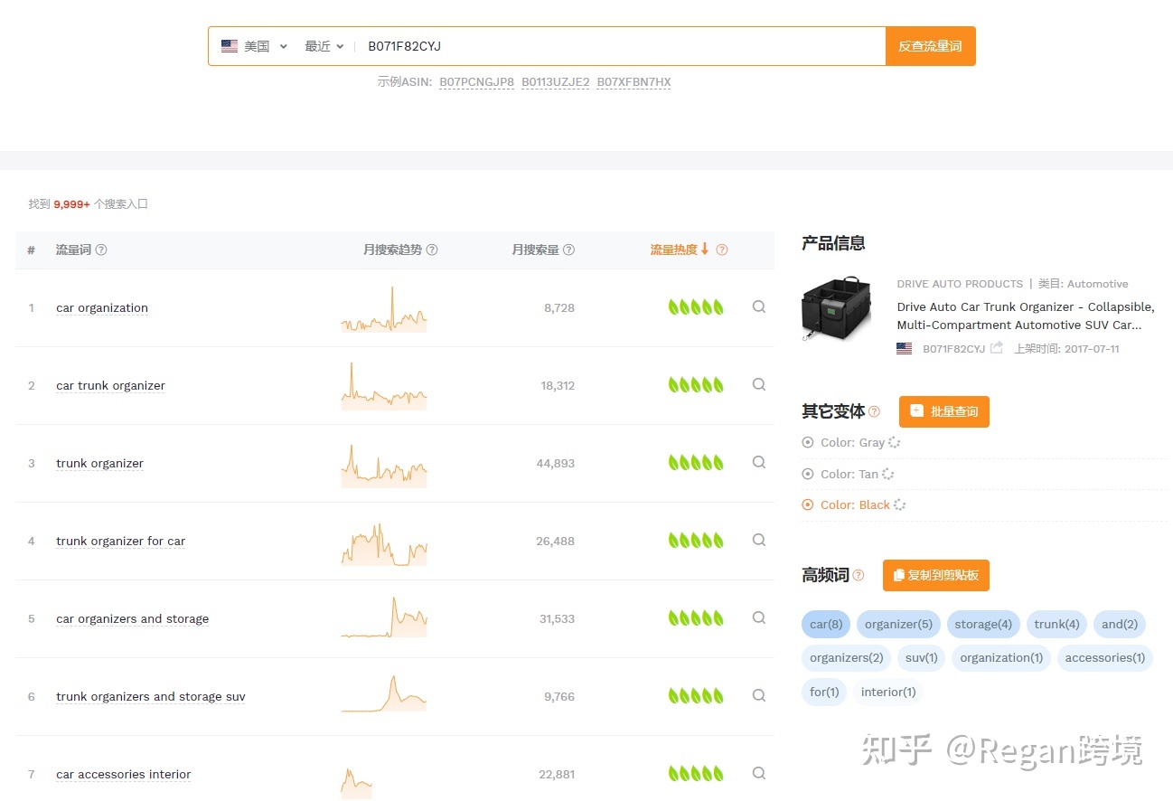1173x801 pixels.
Task: Click the US flag in the search bar
Action: (229, 45)
